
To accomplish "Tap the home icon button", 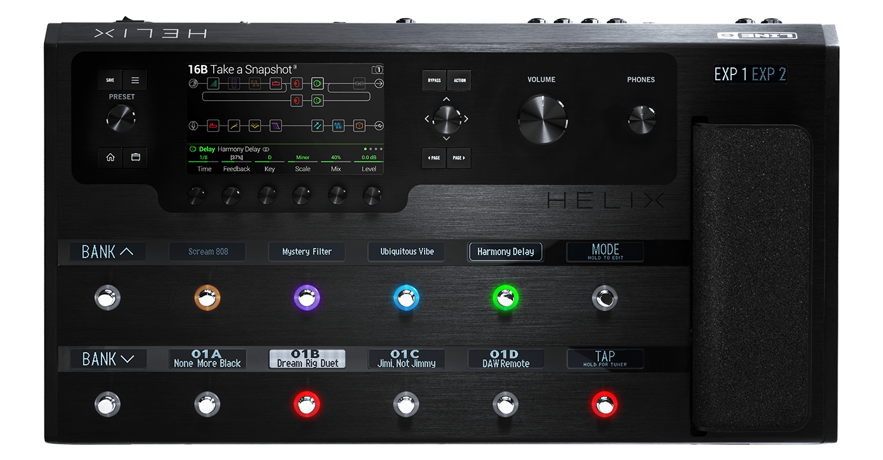I will [x=110, y=158].
